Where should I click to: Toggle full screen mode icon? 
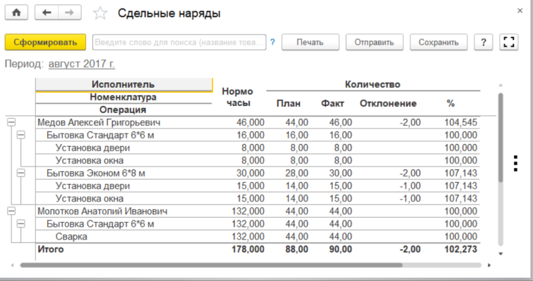coord(508,42)
